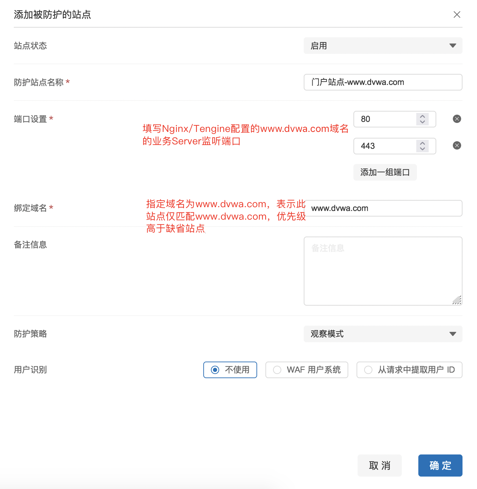Remove the port 443 entry
The width and height of the screenshot is (477, 489).
[x=457, y=145]
